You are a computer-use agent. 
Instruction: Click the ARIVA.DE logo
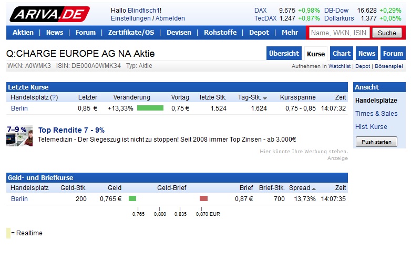49,14
